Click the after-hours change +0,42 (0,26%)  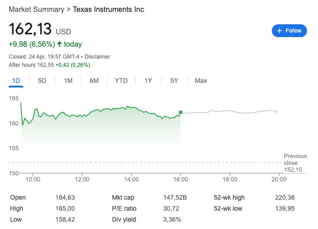pyautogui.click(x=73, y=65)
